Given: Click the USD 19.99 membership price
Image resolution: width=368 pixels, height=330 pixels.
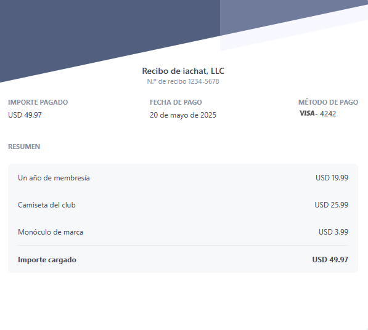Looking at the screenshot, I should [332, 178].
